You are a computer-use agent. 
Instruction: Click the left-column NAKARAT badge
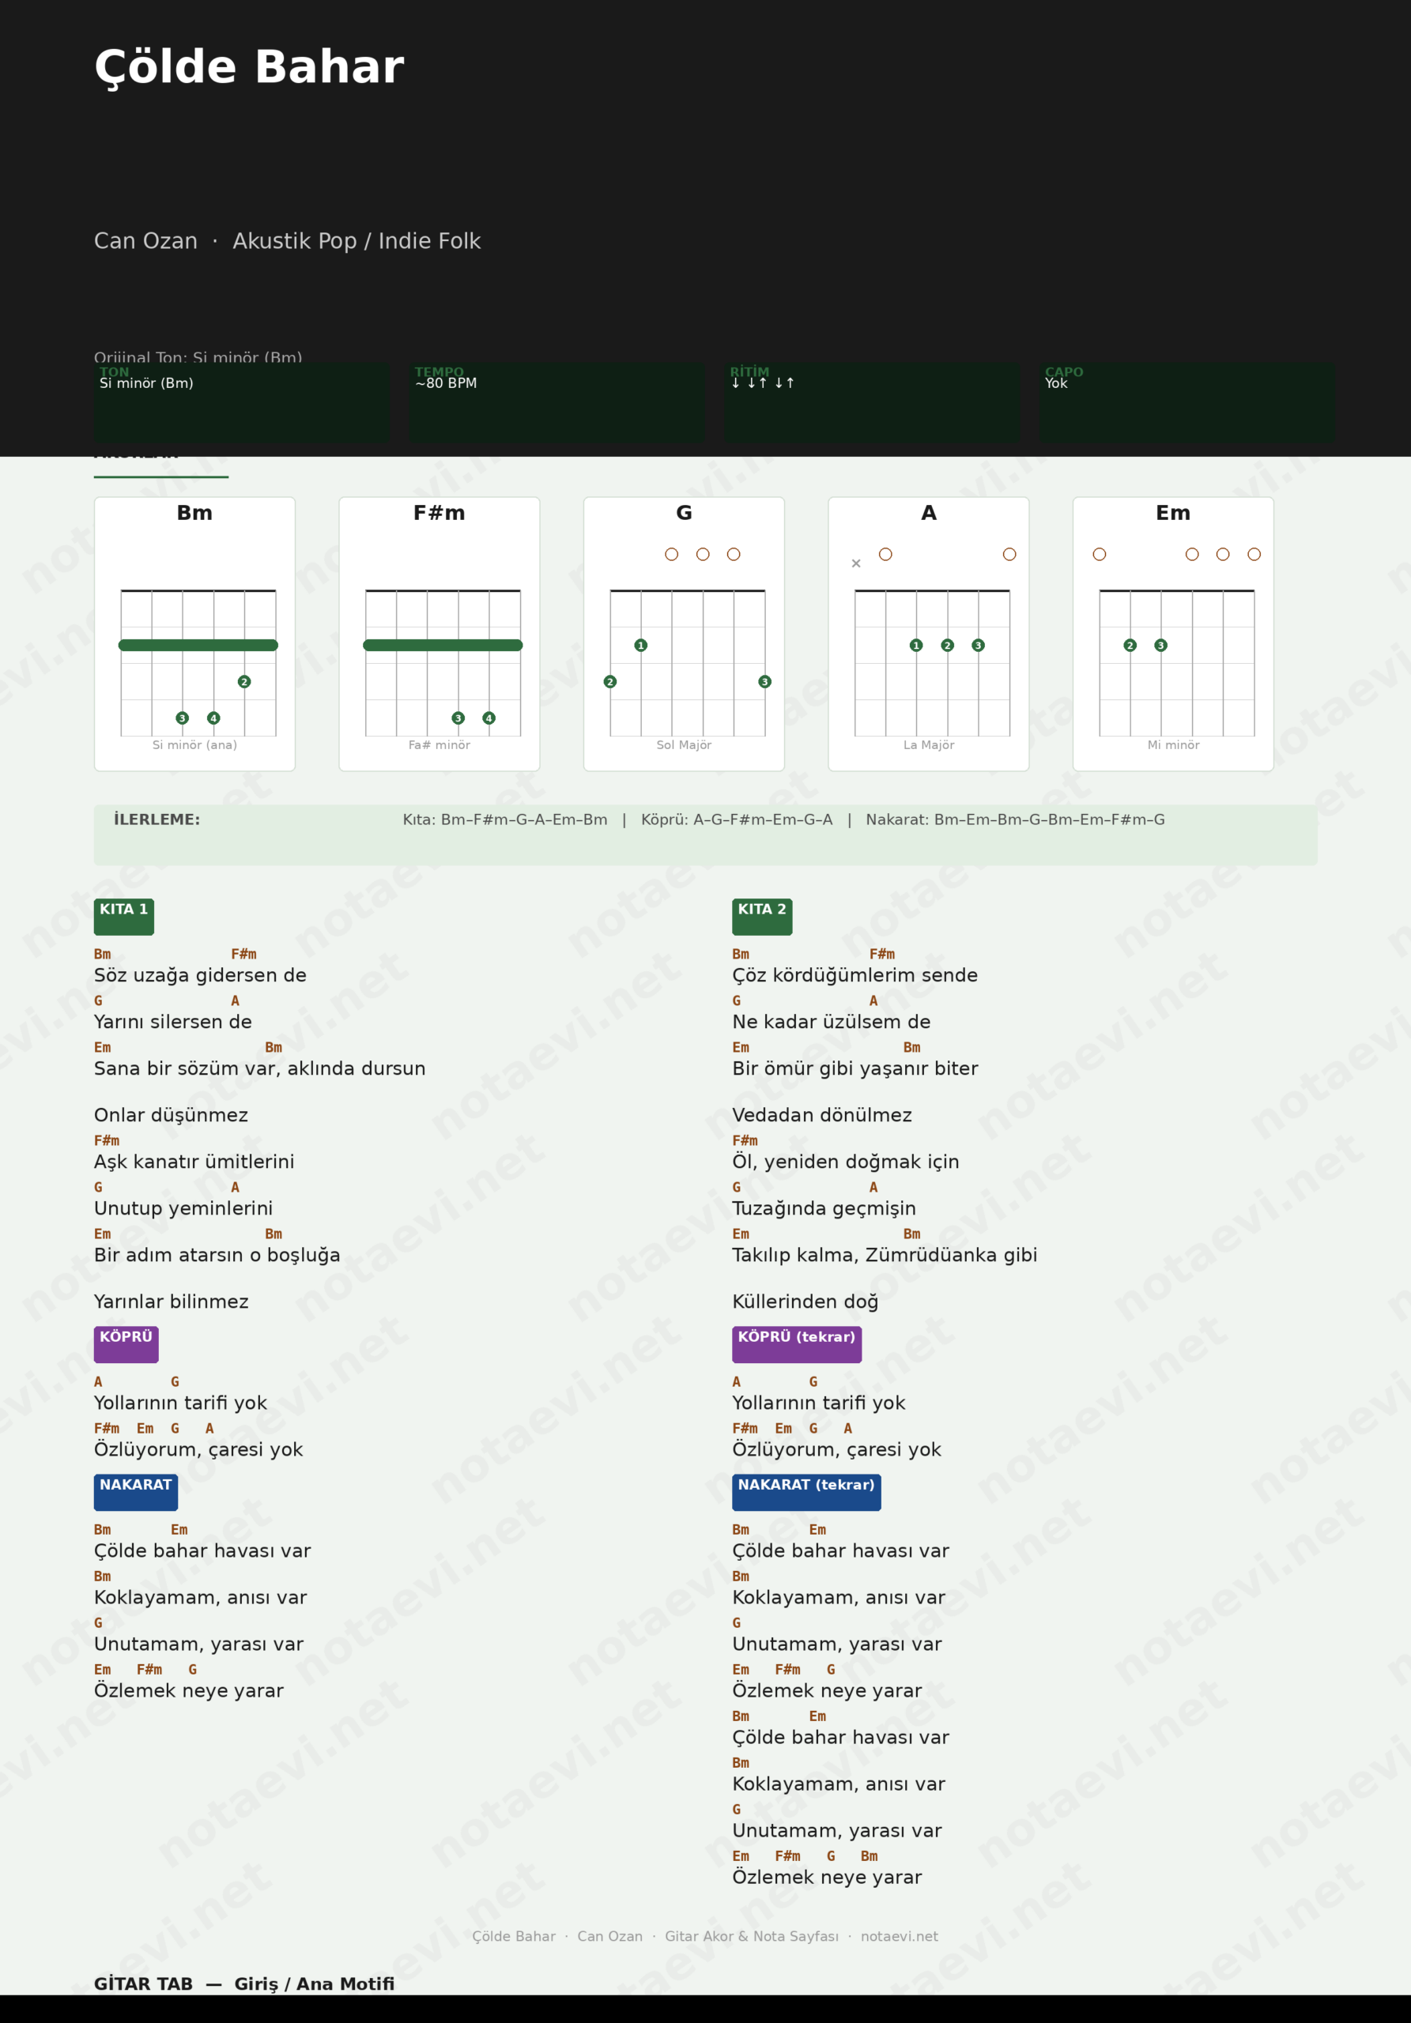[136, 1492]
